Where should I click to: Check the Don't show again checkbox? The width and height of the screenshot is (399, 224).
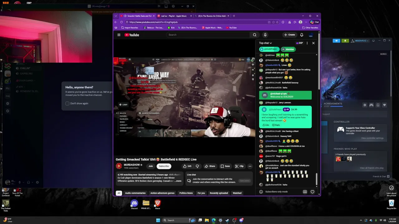[x=67, y=103]
